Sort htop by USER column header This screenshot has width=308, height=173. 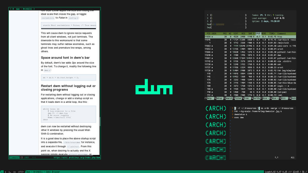214,34
